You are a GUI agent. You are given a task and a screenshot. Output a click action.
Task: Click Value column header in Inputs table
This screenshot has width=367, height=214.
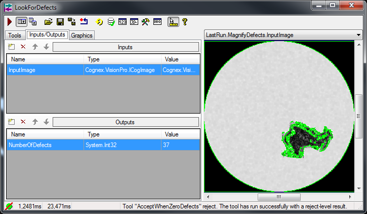click(x=180, y=59)
